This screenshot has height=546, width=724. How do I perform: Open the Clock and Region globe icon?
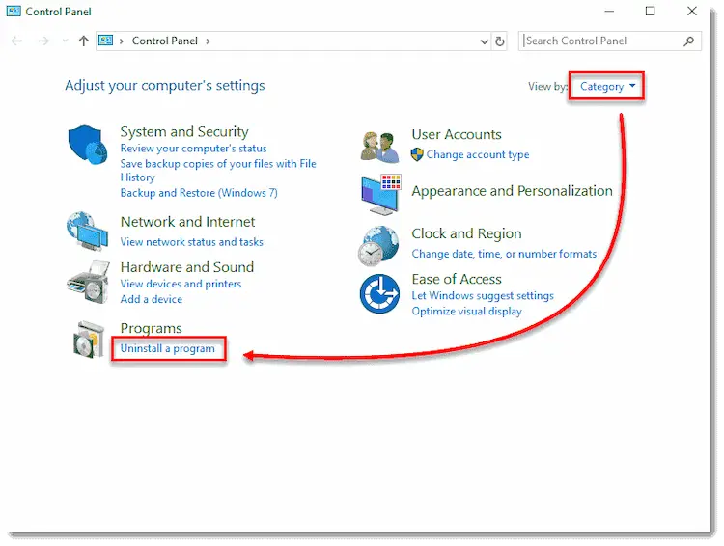pos(378,246)
